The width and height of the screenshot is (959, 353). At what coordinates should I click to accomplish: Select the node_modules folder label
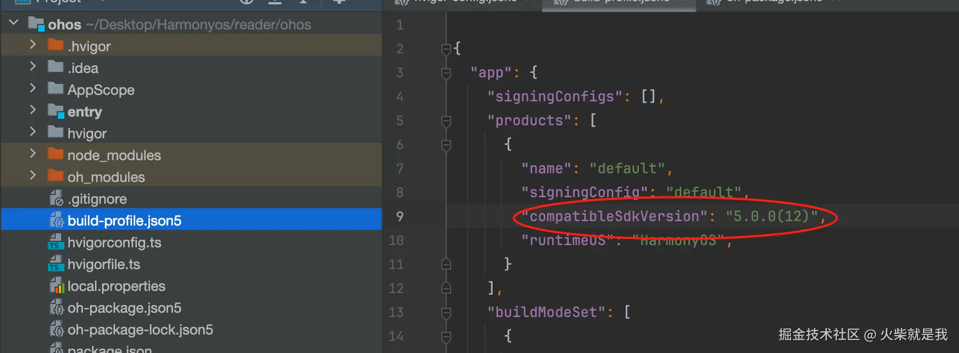pyautogui.click(x=114, y=155)
